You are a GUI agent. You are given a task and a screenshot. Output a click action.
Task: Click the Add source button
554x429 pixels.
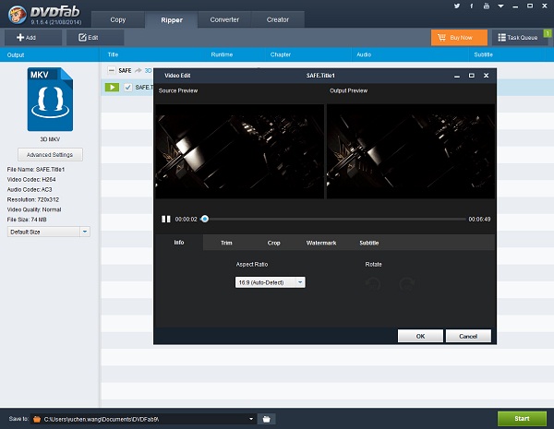(x=33, y=38)
